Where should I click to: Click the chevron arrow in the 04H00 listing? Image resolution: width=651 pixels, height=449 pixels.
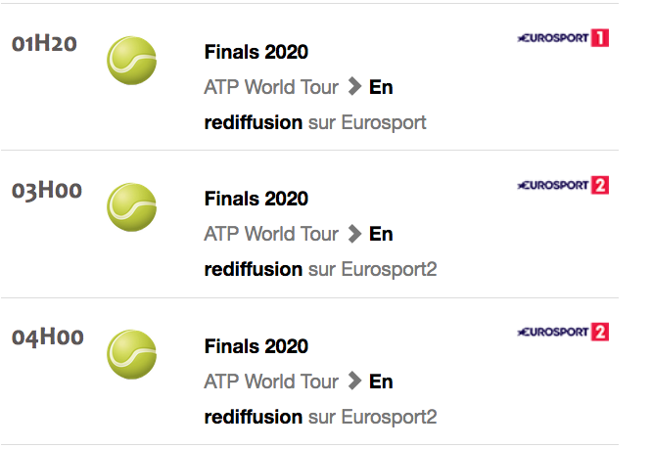[354, 381]
